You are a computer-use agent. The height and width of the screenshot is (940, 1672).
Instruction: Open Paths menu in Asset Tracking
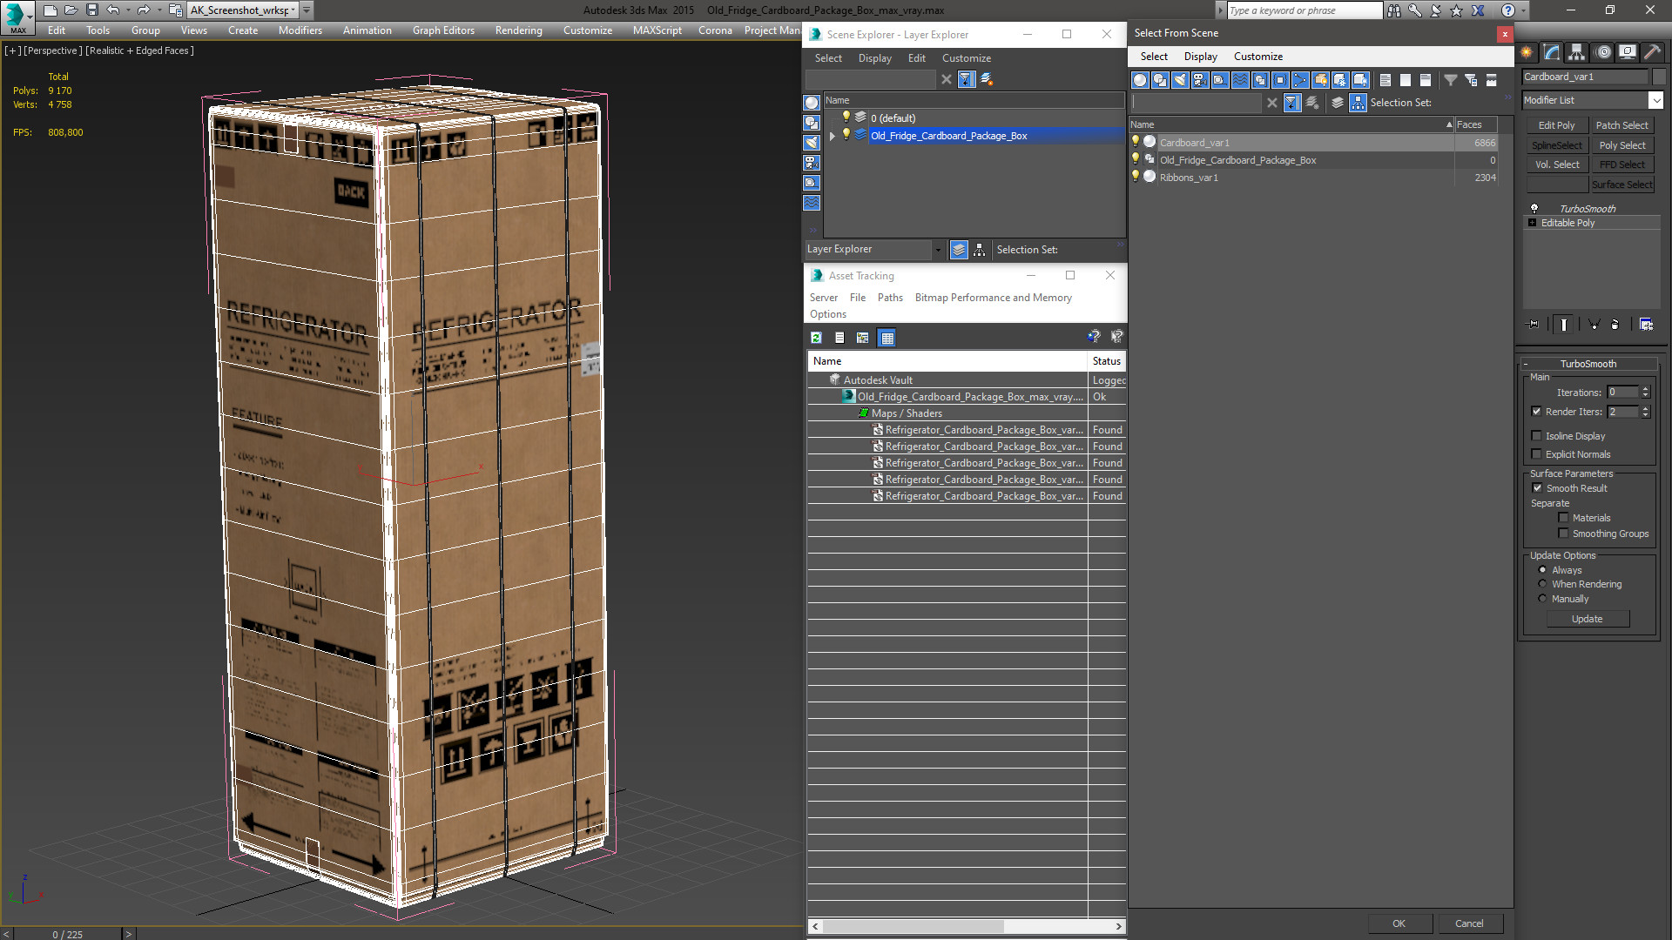(889, 298)
